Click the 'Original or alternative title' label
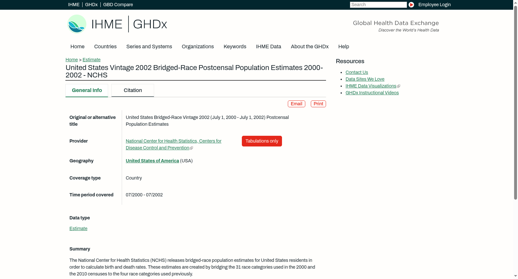 (93, 121)
